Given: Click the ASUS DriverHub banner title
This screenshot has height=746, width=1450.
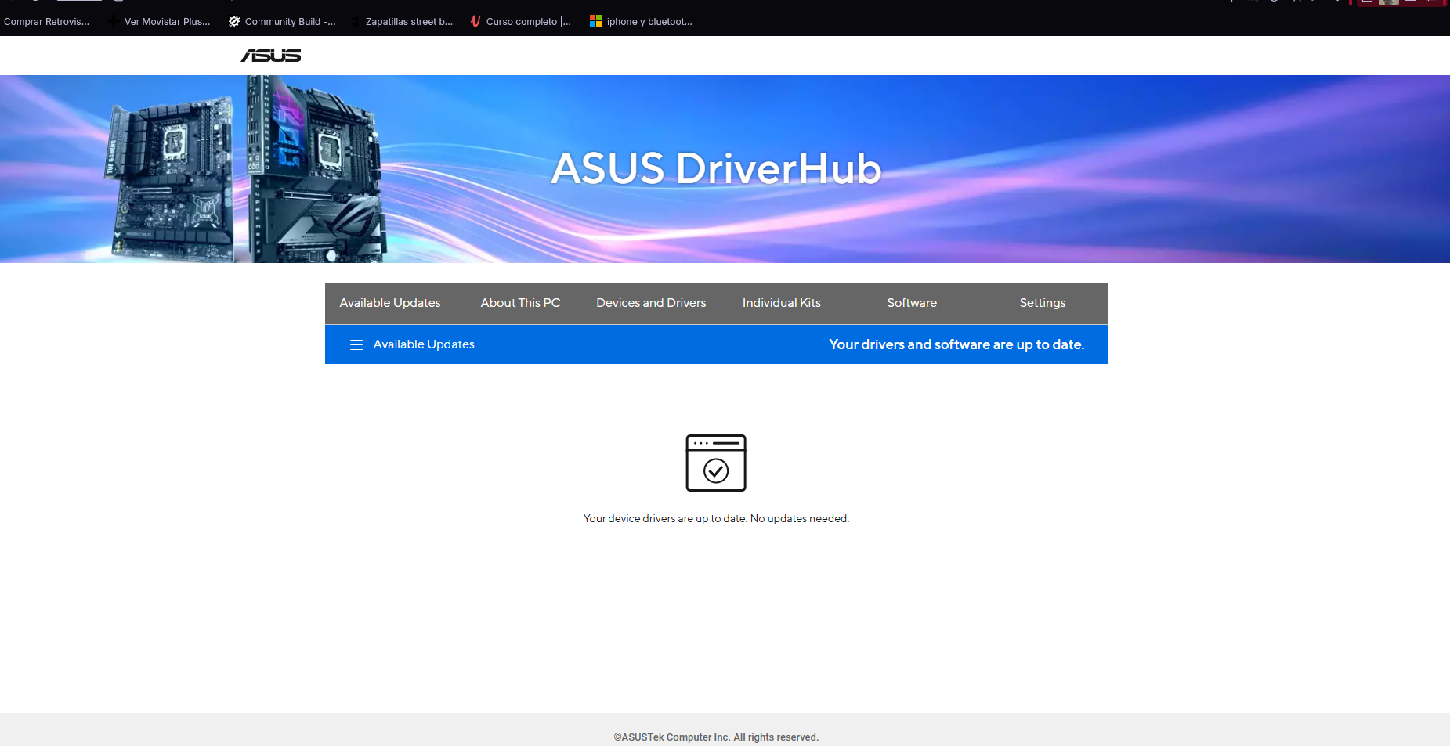Looking at the screenshot, I should click(x=716, y=168).
